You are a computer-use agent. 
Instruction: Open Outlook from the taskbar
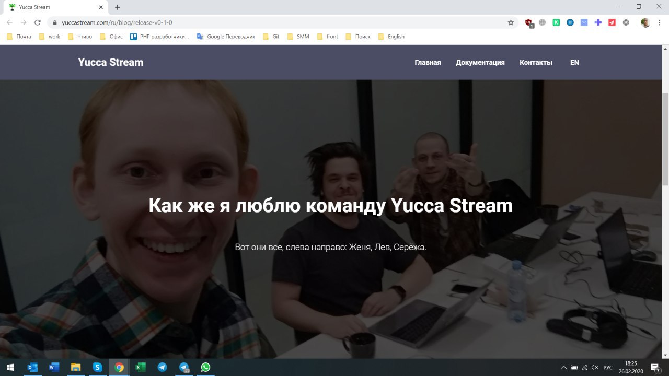(32, 367)
